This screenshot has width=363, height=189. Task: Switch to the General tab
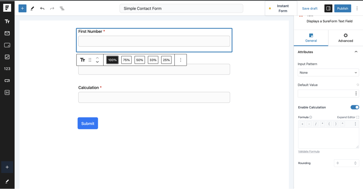[311, 38]
